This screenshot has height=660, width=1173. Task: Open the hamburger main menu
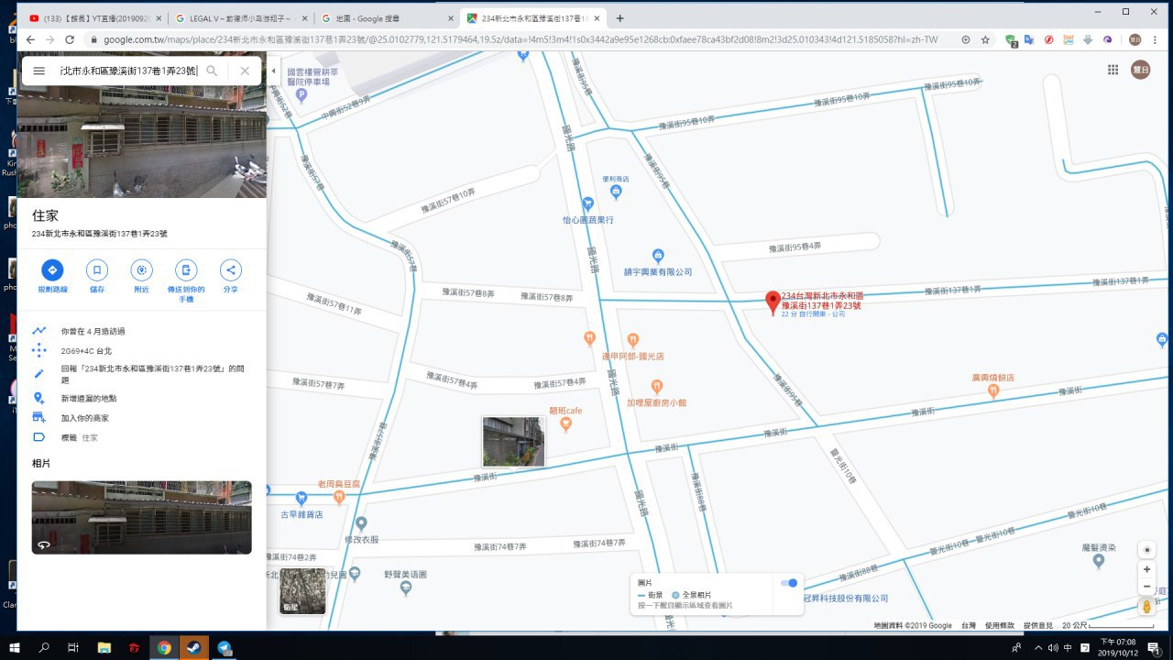click(39, 71)
